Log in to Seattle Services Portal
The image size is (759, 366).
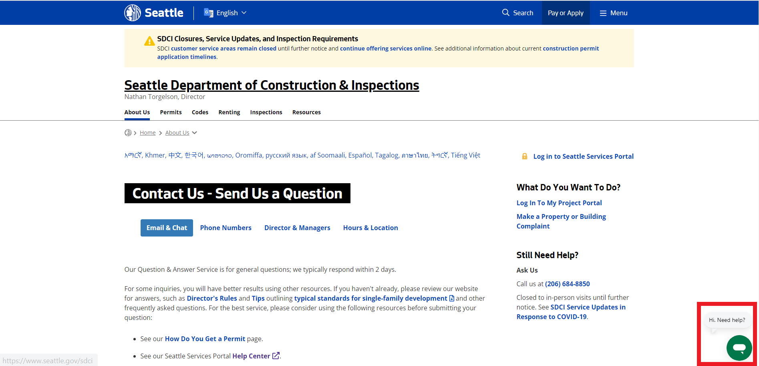point(583,156)
